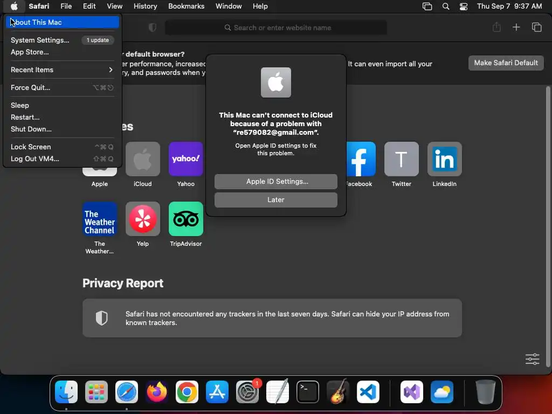Open the Help menu
The width and height of the screenshot is (552, 414).
260,6
